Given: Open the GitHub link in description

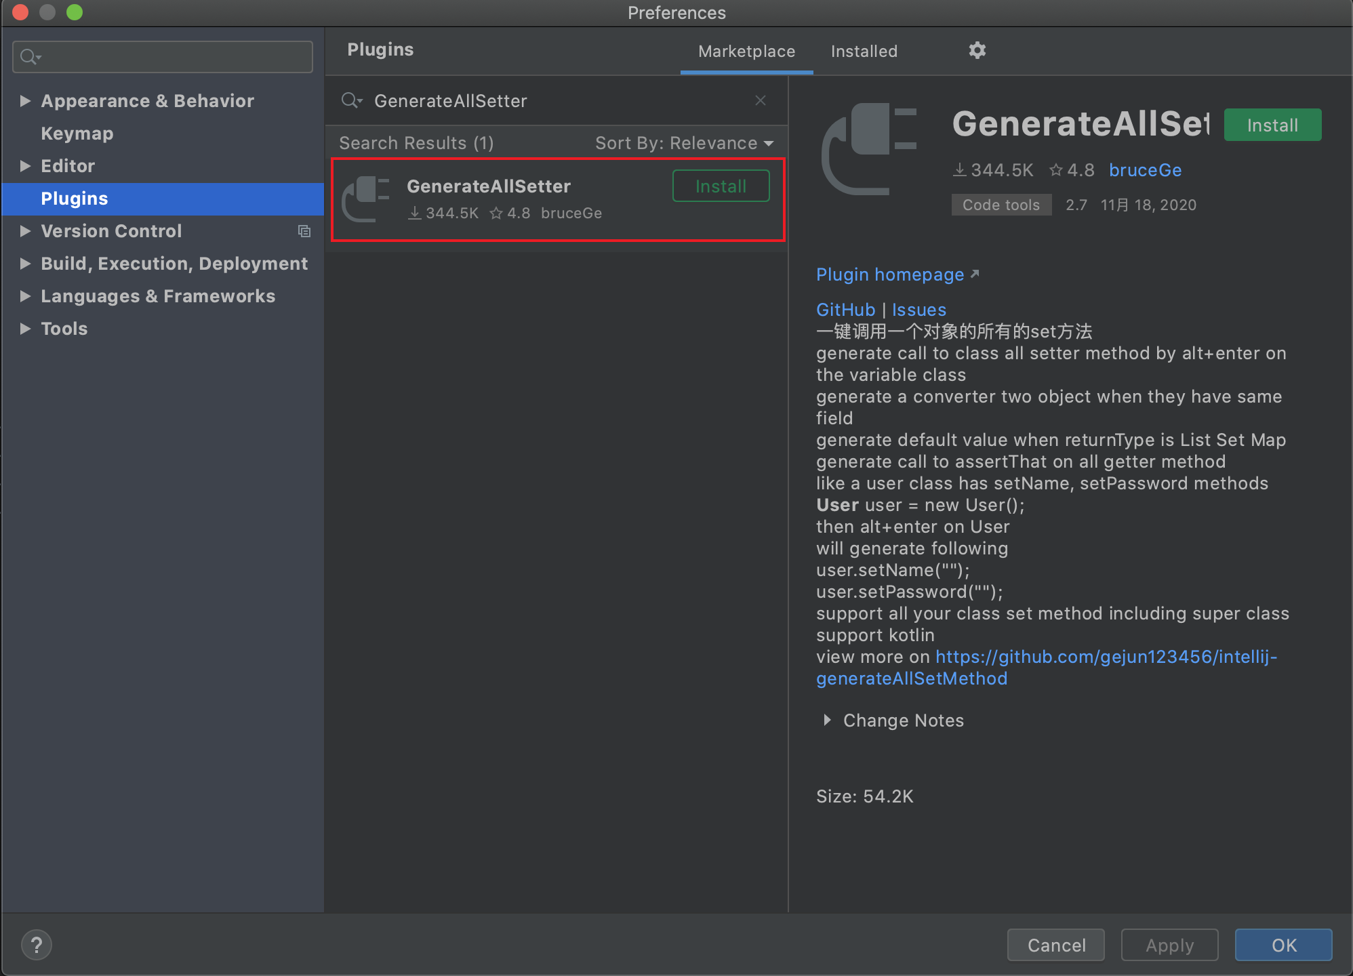Looking at the screenshot, I should pos(845,310).
